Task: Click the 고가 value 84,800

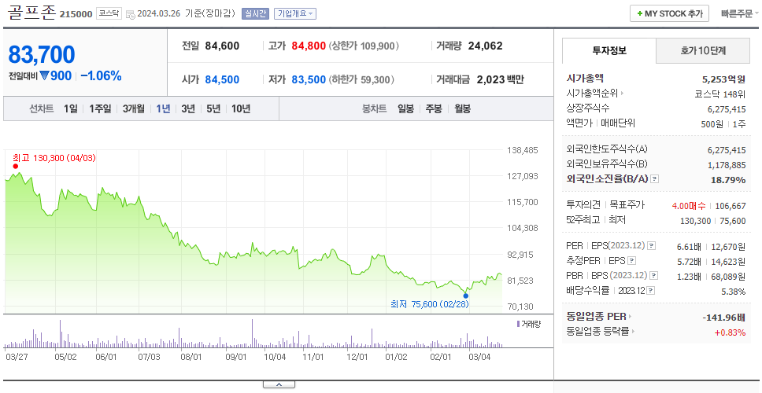Action: [309, 46]
